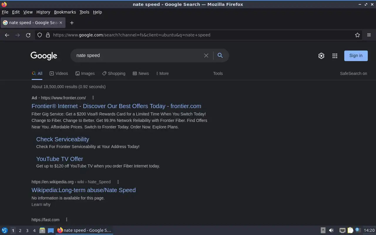
Task: Expand the More search categories dropdown
Action: coord(162,73)
